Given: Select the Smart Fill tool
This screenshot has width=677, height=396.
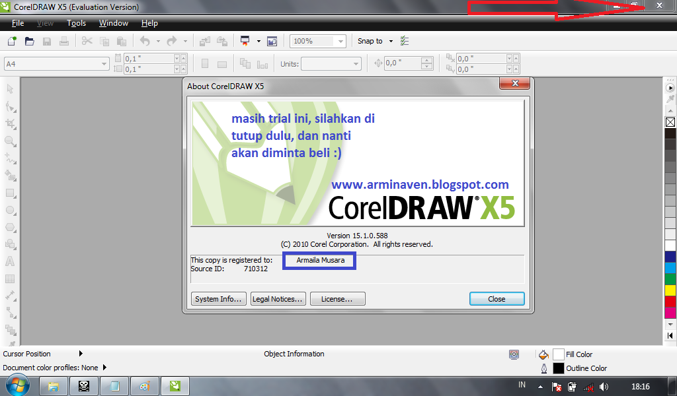Looking at the screenshot, I should 11,176.
